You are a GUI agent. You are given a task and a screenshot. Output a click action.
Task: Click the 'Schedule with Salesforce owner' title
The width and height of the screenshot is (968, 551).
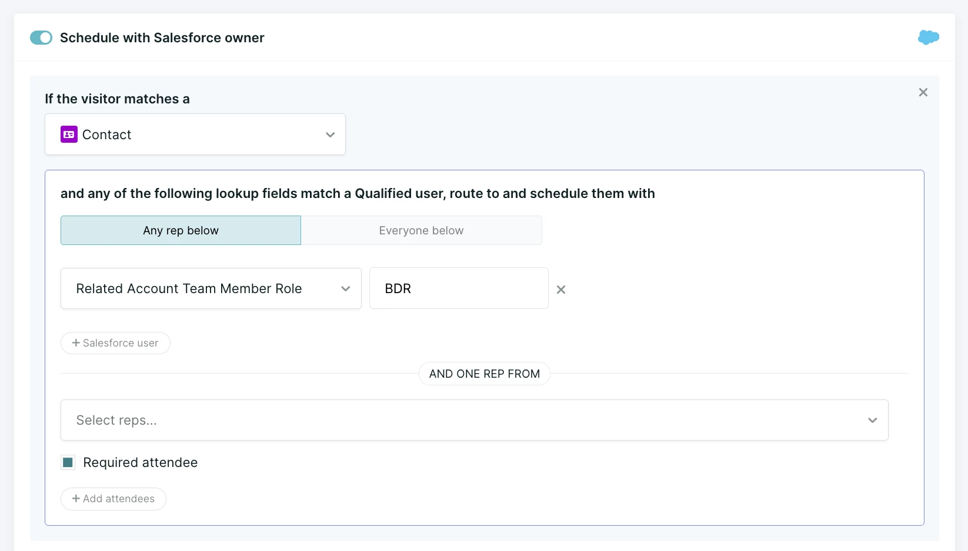click(x=162, y=38)
